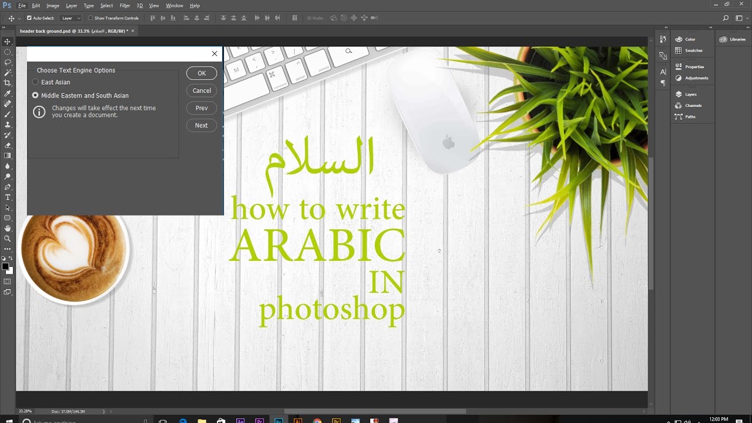This screenshot has height=423, width=752.
Task: Open the Window menu
Action: 174,5
